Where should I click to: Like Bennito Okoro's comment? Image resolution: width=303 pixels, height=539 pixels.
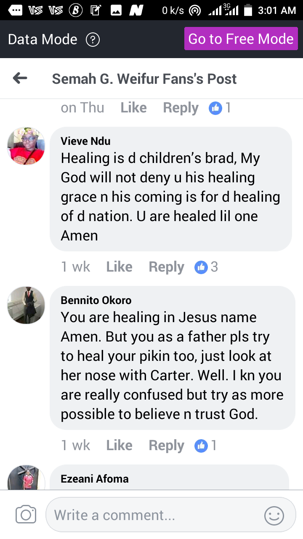(119, 446)
